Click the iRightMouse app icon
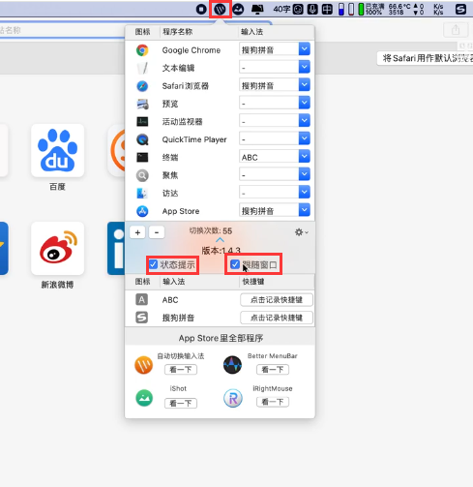This screenshot has width=473, height=487. coord(233,398)
